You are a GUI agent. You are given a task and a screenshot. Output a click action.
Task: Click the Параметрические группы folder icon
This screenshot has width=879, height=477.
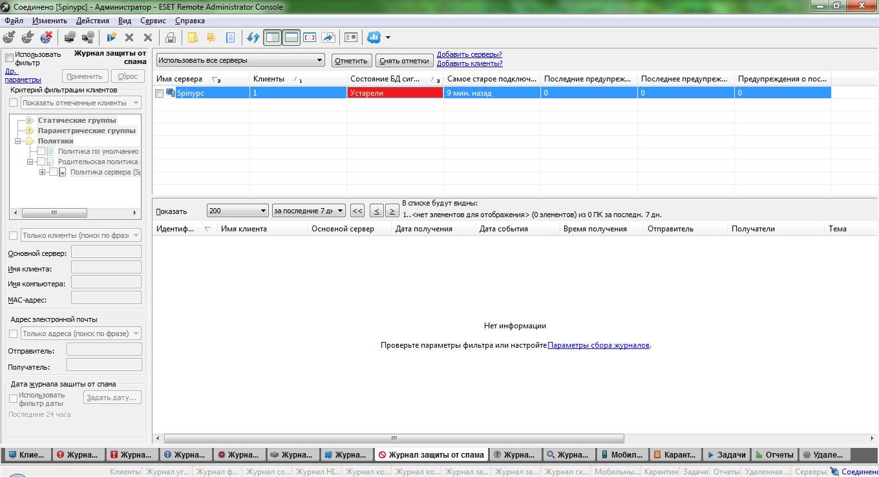[x=30, y=131]
